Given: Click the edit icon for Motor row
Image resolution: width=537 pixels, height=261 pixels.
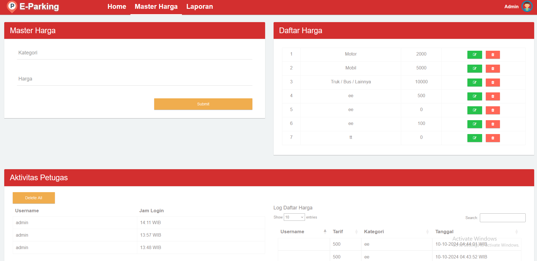Looking at the screenshot, I should [x=474, y=55].
